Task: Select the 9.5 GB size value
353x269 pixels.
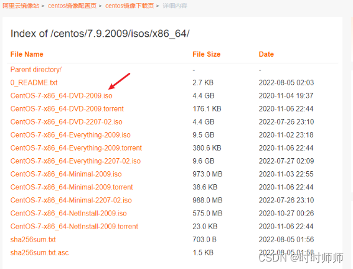Action: pos(204,135)
